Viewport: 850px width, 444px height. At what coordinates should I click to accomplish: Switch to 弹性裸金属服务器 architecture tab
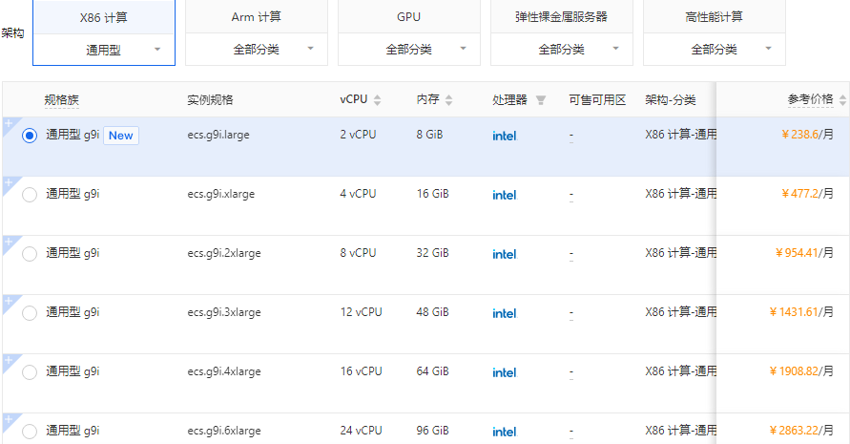click(x=561, y=17)
